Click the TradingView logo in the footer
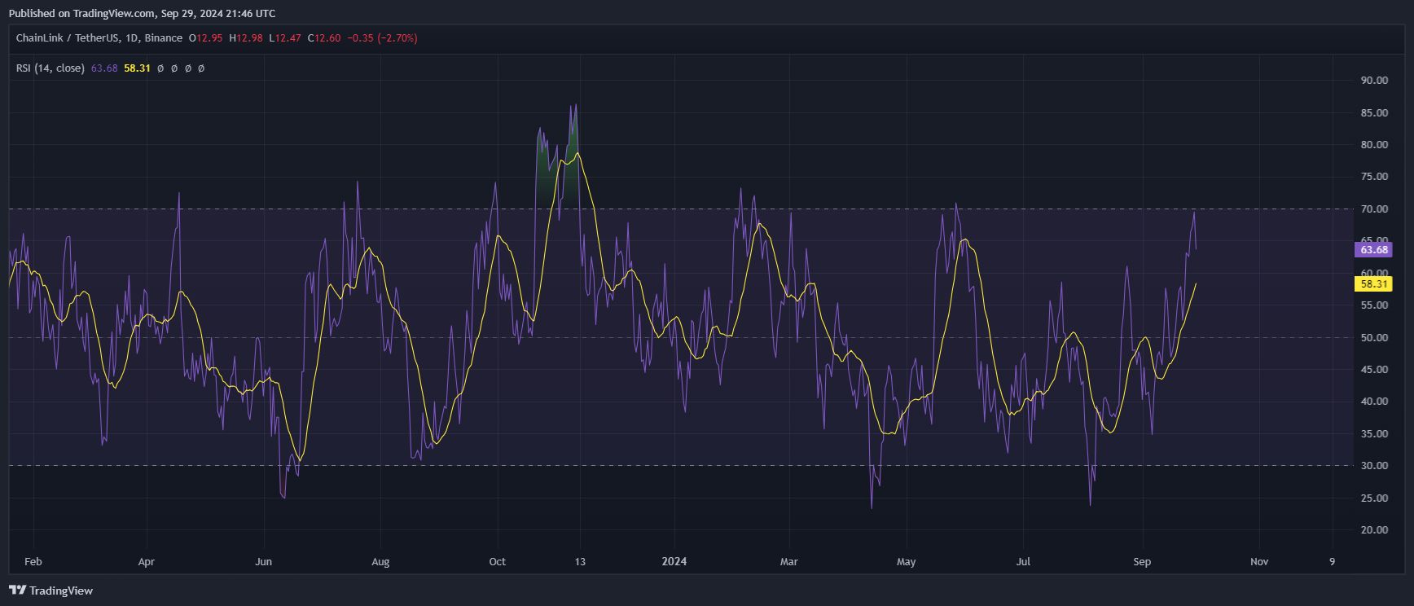This screenshot has width=1414, height=606. pyautogui.click(x=50, y=591)
